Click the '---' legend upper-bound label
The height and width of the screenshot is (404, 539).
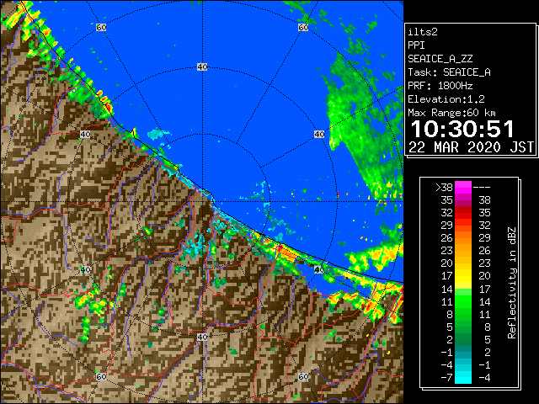tap(482, 187)
